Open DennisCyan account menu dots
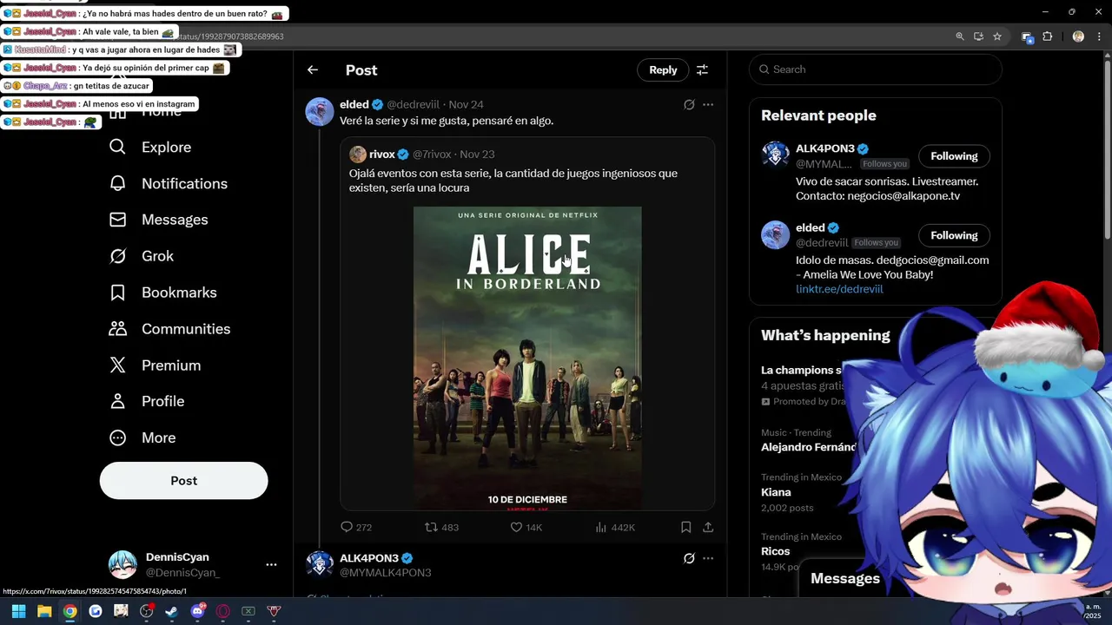This screenshot has height=625, width=1112. pyautogui.click(x=271, y=564)
